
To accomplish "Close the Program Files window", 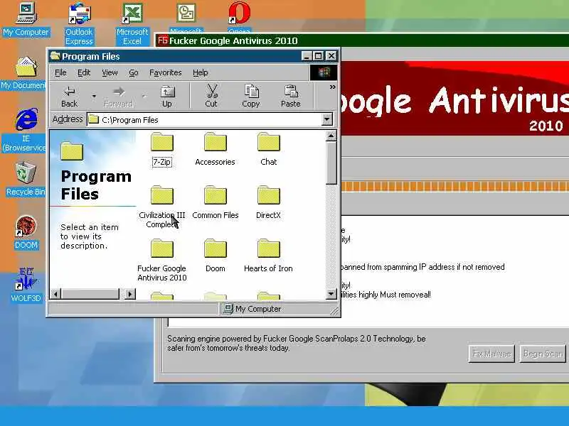I will pyautogui.click(x=331, y=56).
